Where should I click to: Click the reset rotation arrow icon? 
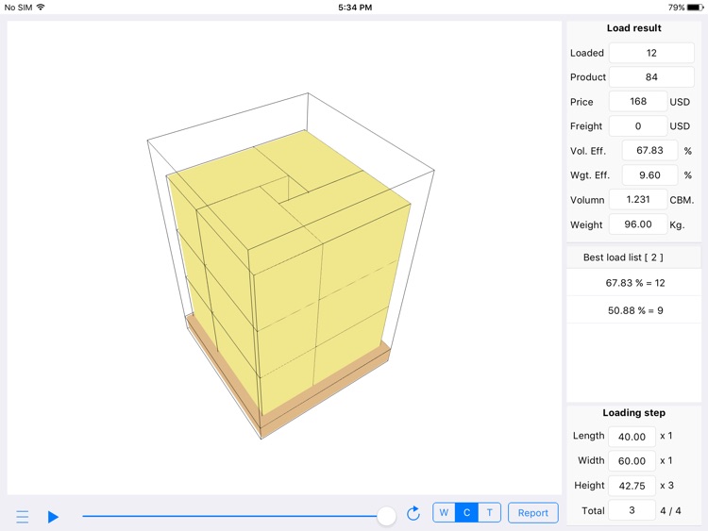point(413,513)
